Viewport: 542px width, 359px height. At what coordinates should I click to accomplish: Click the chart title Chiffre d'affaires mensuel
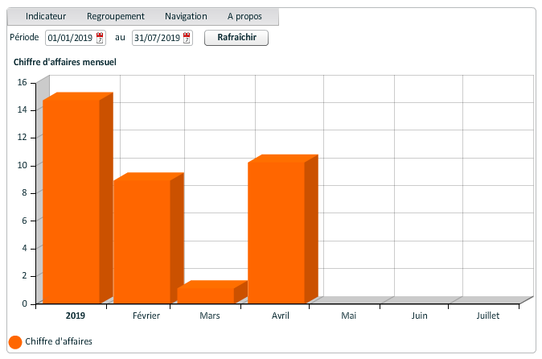pos(65,62)
